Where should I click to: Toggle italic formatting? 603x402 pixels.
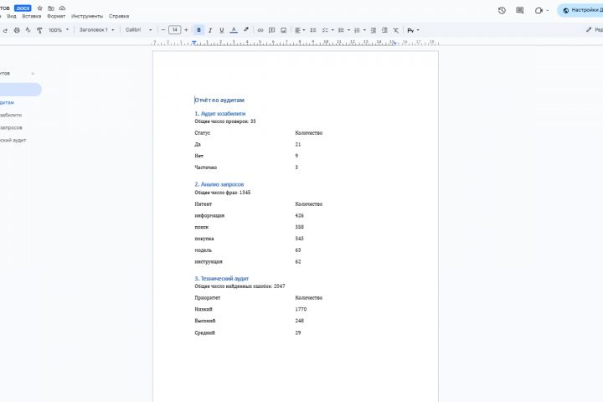[x=210, y=30]
